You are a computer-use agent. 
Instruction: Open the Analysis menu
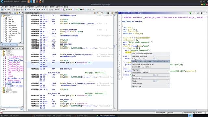13,7
